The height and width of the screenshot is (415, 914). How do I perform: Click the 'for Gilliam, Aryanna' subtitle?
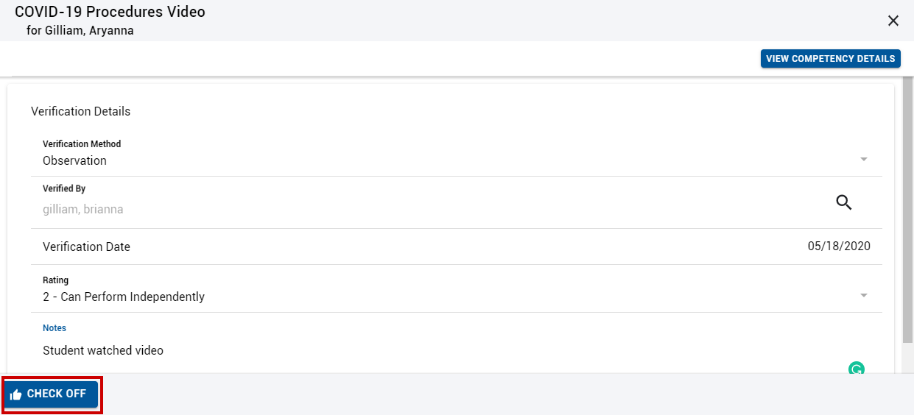point(80,31)
